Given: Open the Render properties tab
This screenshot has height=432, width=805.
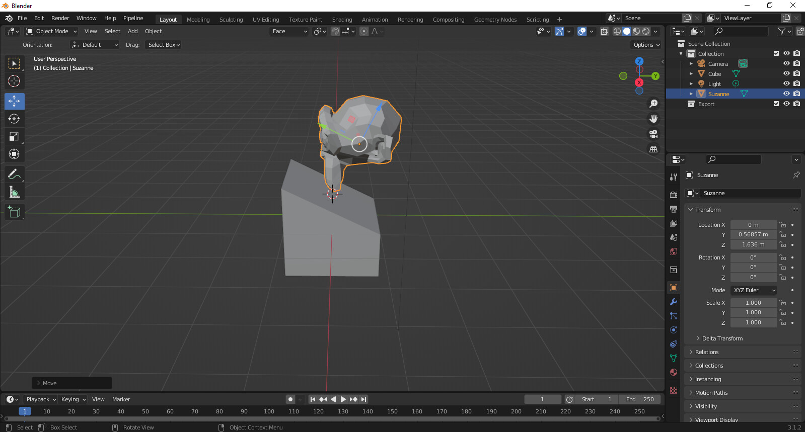Looking at the screenshot, I should [674, 195].
